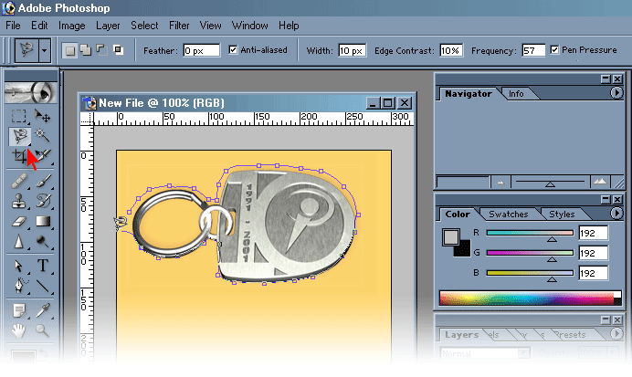The width and height of the screenshot is (632, 377).
Task: Open the Filter menu
Action: (x=179, y=26)
